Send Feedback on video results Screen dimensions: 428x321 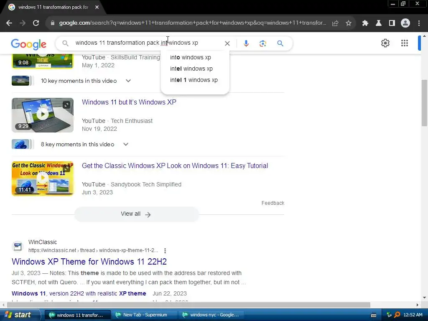pyautogui.click(x=273, y=203)
